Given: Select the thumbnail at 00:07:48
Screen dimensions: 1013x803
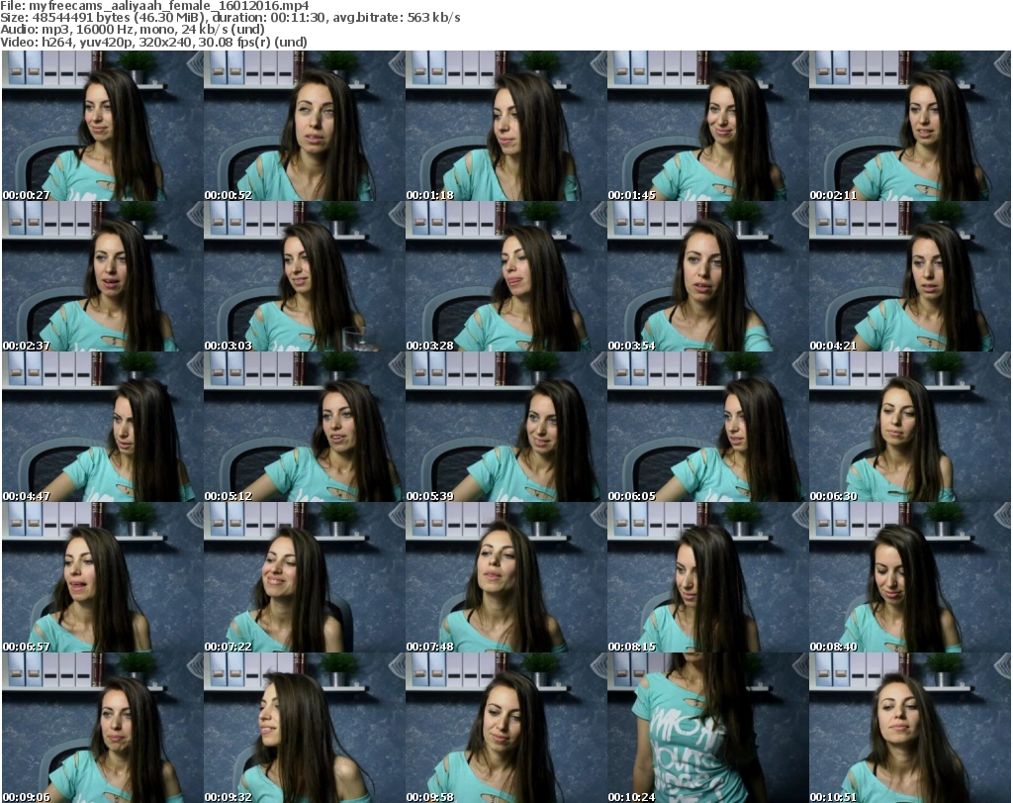Looking at the screenshot, I should point(506,578).
